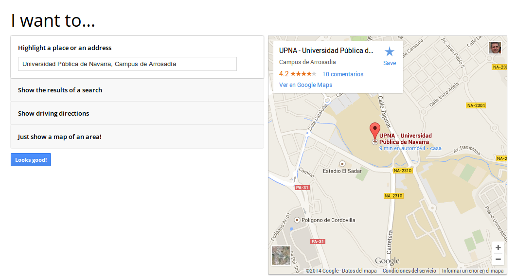Viewport: 516px width, 276px height.
Task: Click the Polígono de Cordovilla map label
Action: (328, 220)
